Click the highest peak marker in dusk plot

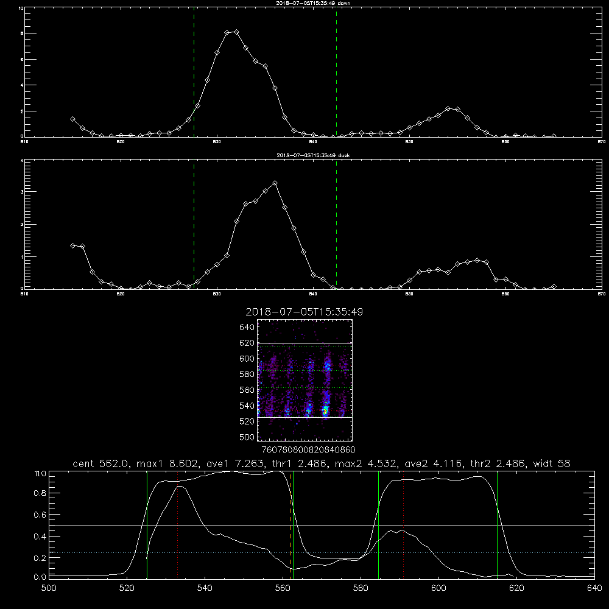tap(275, 183)
